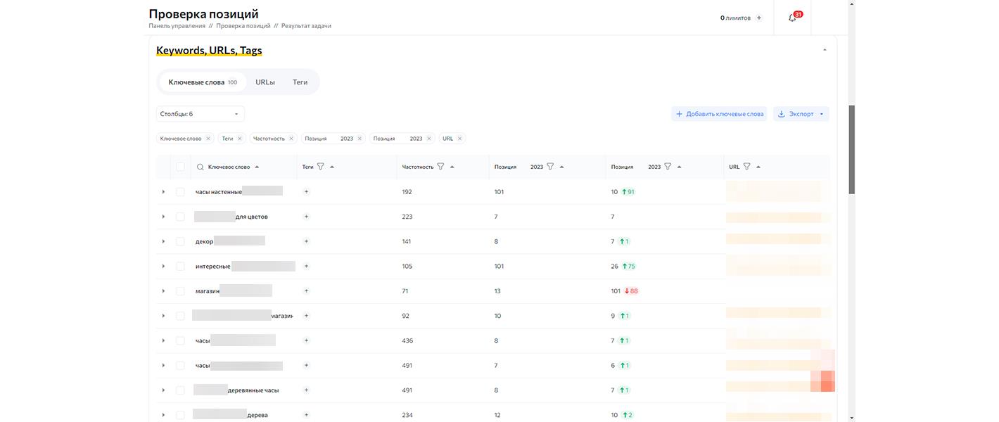999x422 pixels.
Task: Click 'Добавить ключевые слова' button
Action: pos(719,114)
